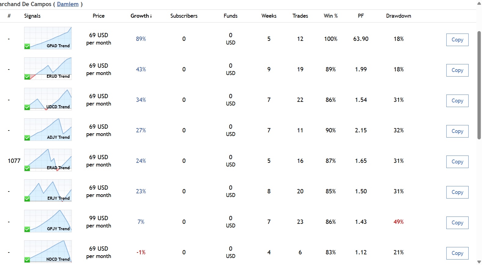The height and width of the screenshot is (265, 482).
Task: Sort the table by Subscribers
Action: click(184, 16)
